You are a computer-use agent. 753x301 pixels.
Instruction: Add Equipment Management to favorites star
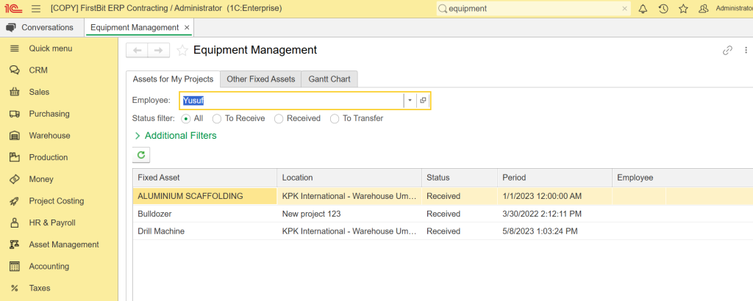pos(182,51)
